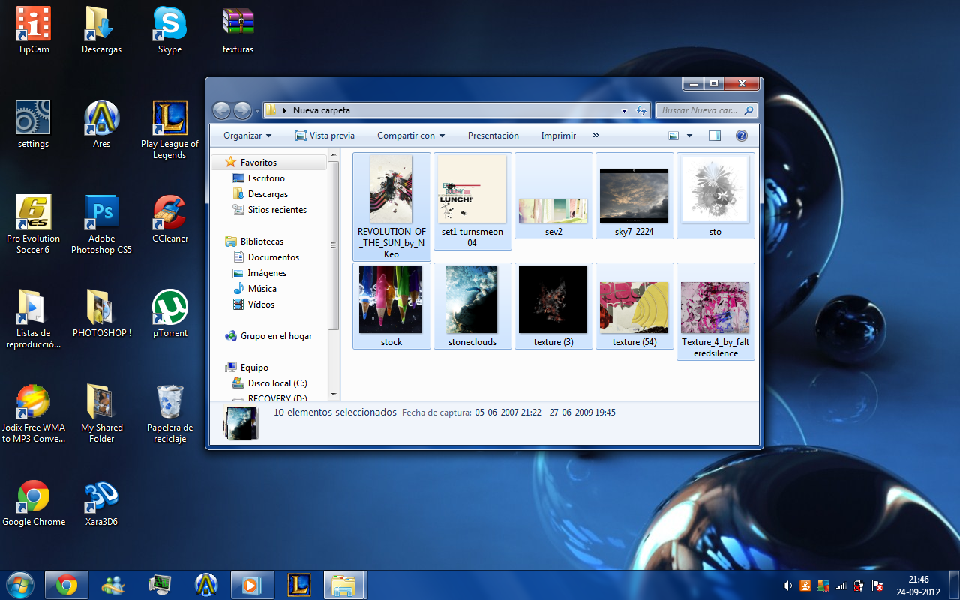Select Grupo en el hogar
Viewport: 960px width, 600px height.
pos(276,336)
